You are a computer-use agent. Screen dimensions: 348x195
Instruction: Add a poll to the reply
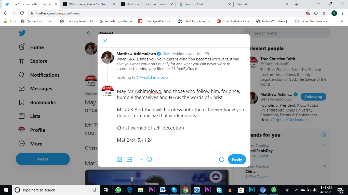tap(139, 159)
